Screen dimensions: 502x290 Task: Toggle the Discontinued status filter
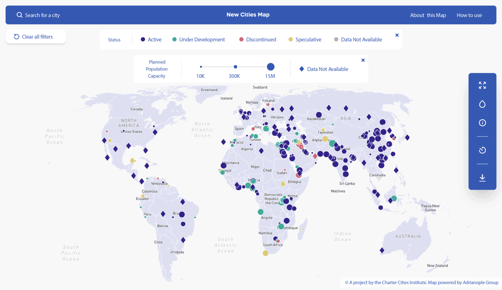(257, 39)
